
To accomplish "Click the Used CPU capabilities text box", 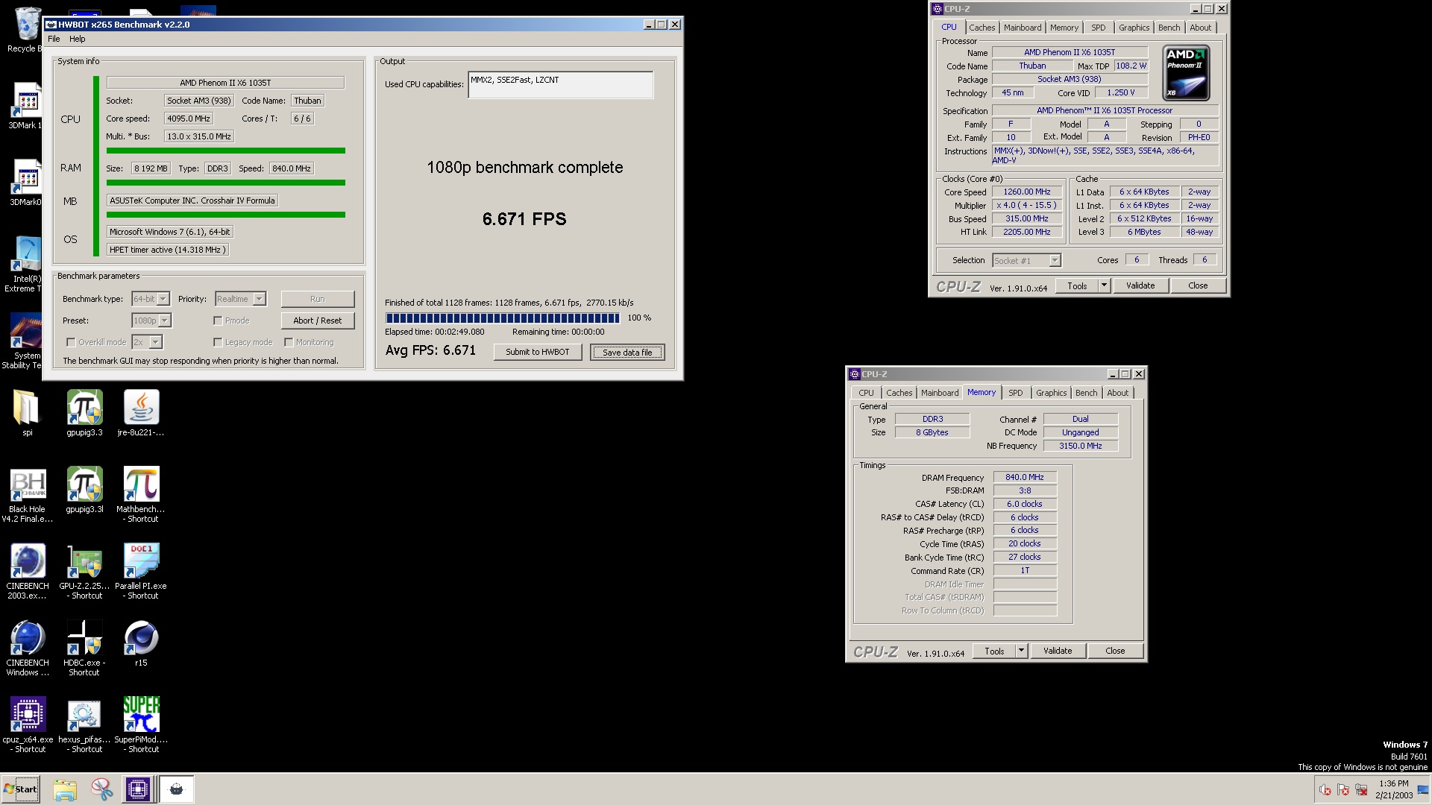I will pyautogui.click(x=561, y=85).
